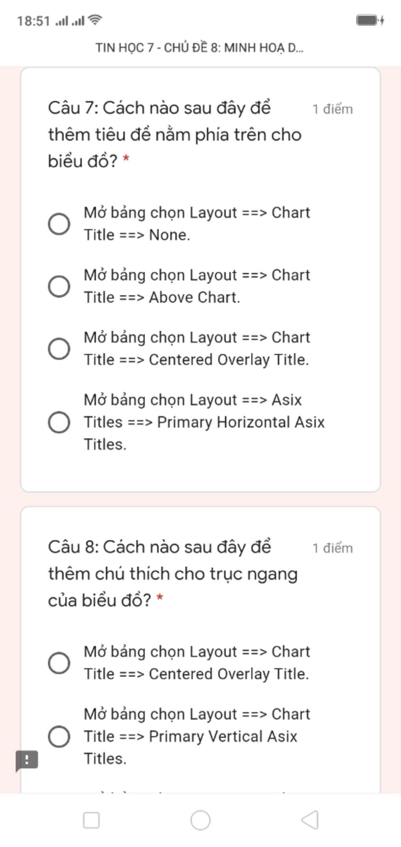Image resolution: width=401 pixels, height=847 pixels.
Task: Tap the report problem feedback icon
Action: [x=27, y=760]
